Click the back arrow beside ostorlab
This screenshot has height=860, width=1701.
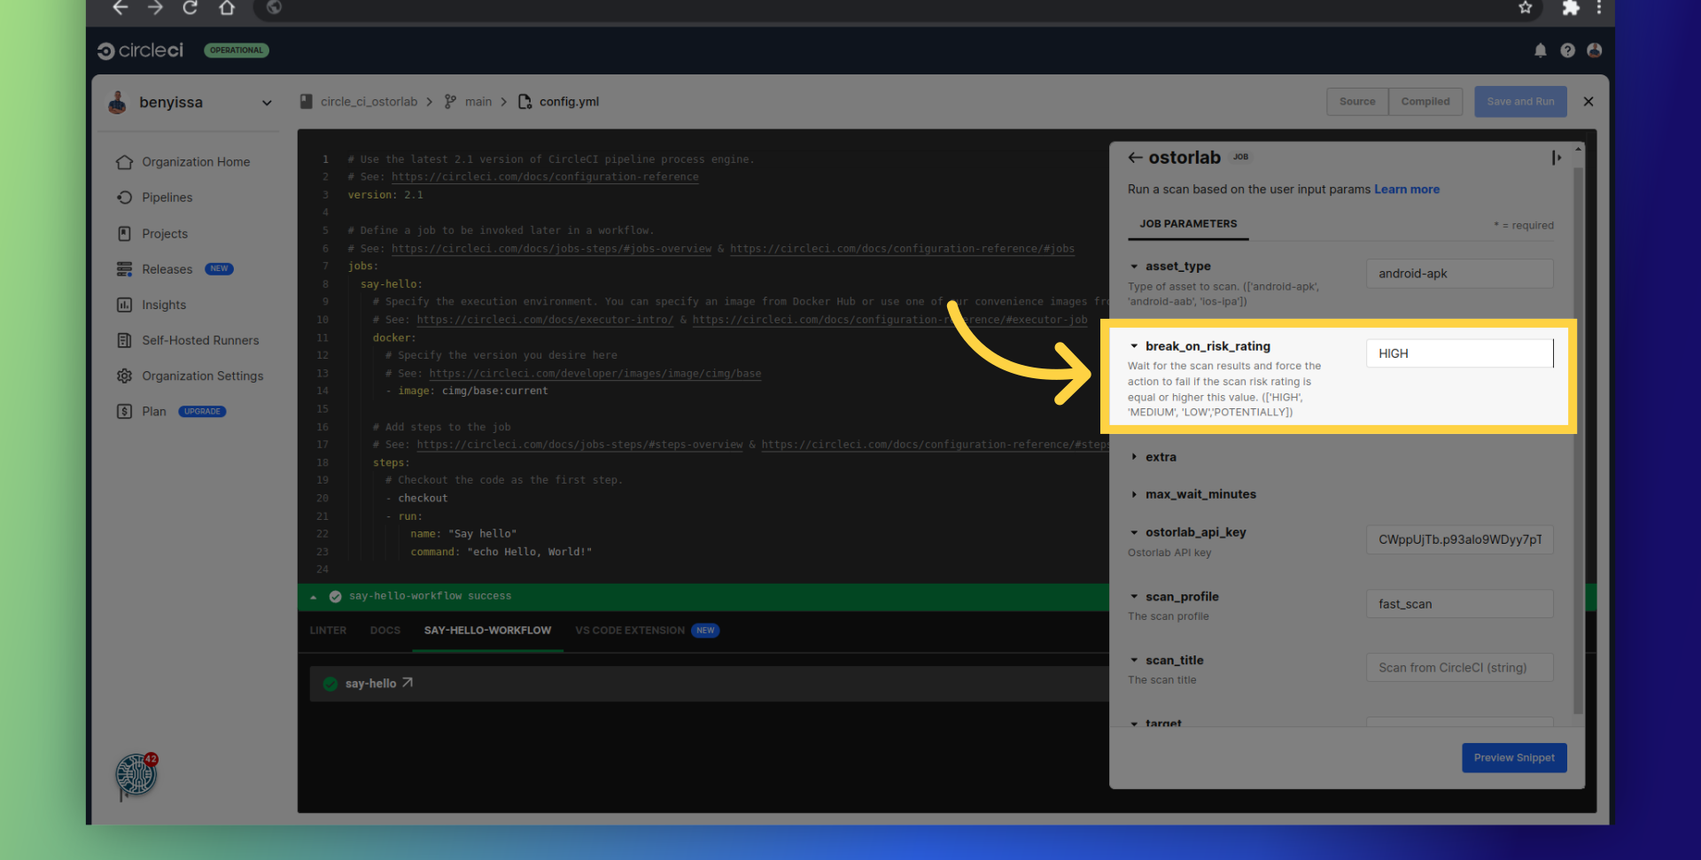[x=1135, y=158]
